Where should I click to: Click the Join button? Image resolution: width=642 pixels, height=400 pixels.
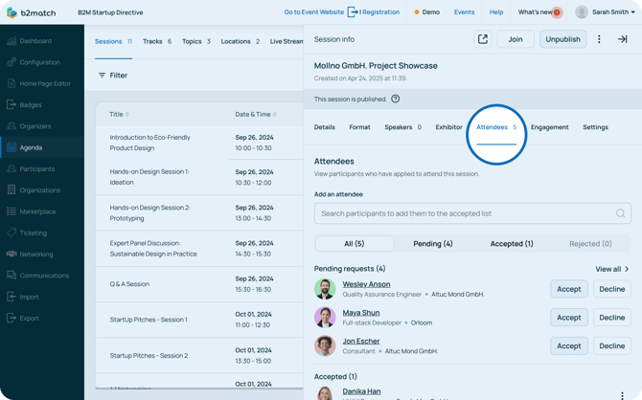(x=516, y=39)
